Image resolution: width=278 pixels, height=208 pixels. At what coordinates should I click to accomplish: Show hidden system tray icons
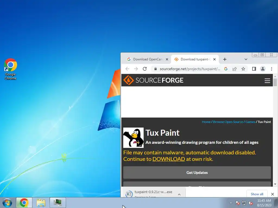[231, 203]
